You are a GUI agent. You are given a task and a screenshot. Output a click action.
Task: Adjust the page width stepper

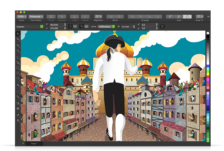click(x=65, y=25)
